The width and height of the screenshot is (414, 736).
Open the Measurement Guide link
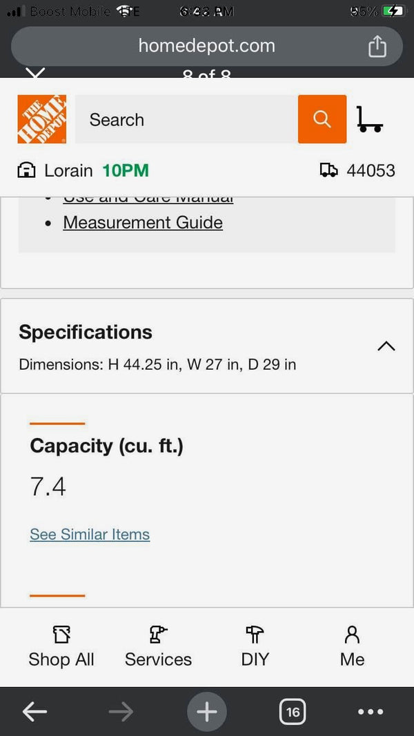[143, 223]
